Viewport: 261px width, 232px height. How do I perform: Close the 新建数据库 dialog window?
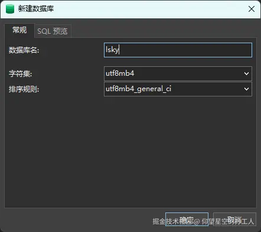[x=252, y=9]
